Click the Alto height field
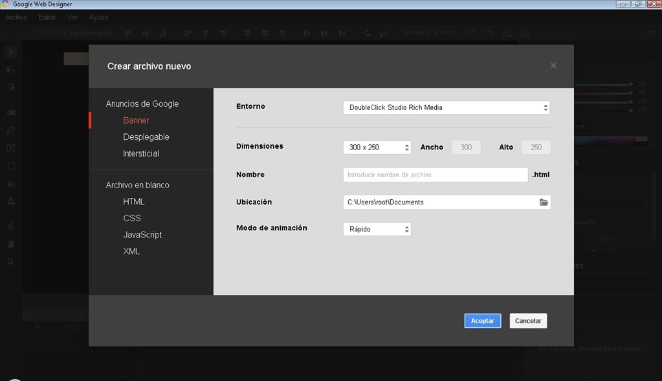Viewport: 662px width, 381px height. click(536, 147)
